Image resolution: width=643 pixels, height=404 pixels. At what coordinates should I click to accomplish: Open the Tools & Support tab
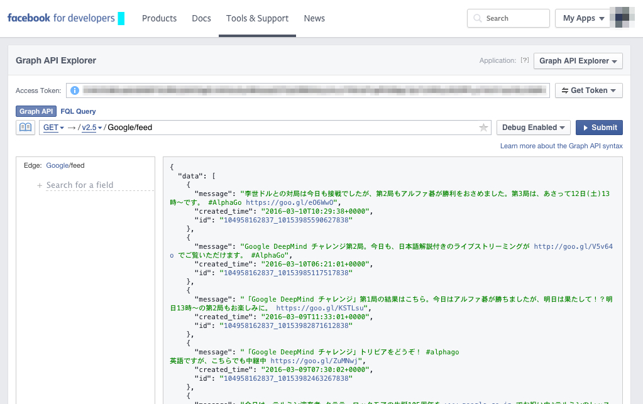257,18
